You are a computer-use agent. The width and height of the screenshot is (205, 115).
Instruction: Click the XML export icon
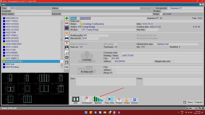[67, 57]
